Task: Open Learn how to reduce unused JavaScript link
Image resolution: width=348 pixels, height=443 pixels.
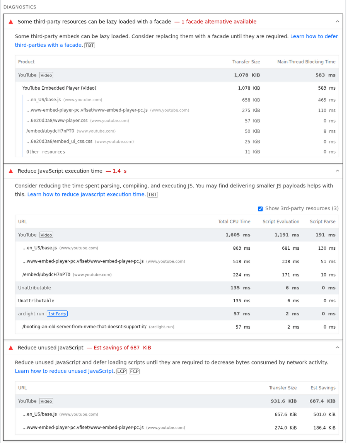Action: pyautogui.click(x=65, y=371)
